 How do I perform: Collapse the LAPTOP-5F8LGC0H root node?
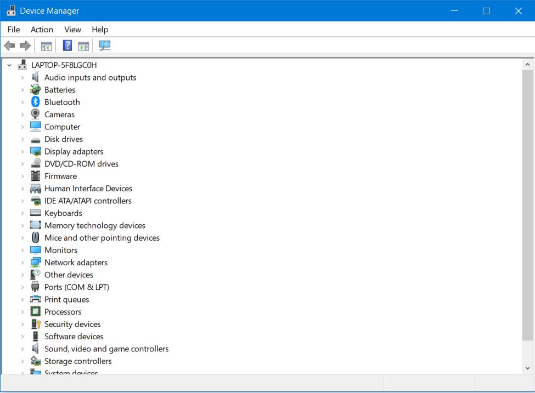(x=9, y=65)
